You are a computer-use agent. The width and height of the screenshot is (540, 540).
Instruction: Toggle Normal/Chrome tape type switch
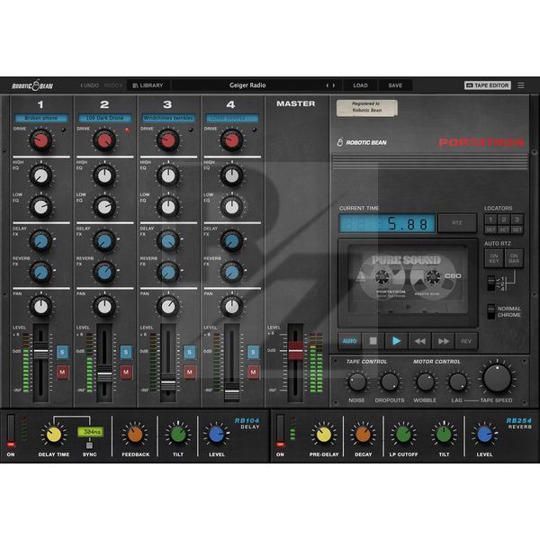[491, 311]
